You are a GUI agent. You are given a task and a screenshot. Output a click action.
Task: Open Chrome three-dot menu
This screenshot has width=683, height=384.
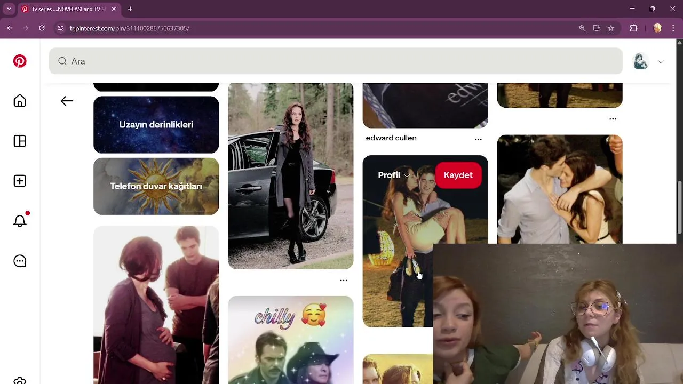tap(673, 28)
